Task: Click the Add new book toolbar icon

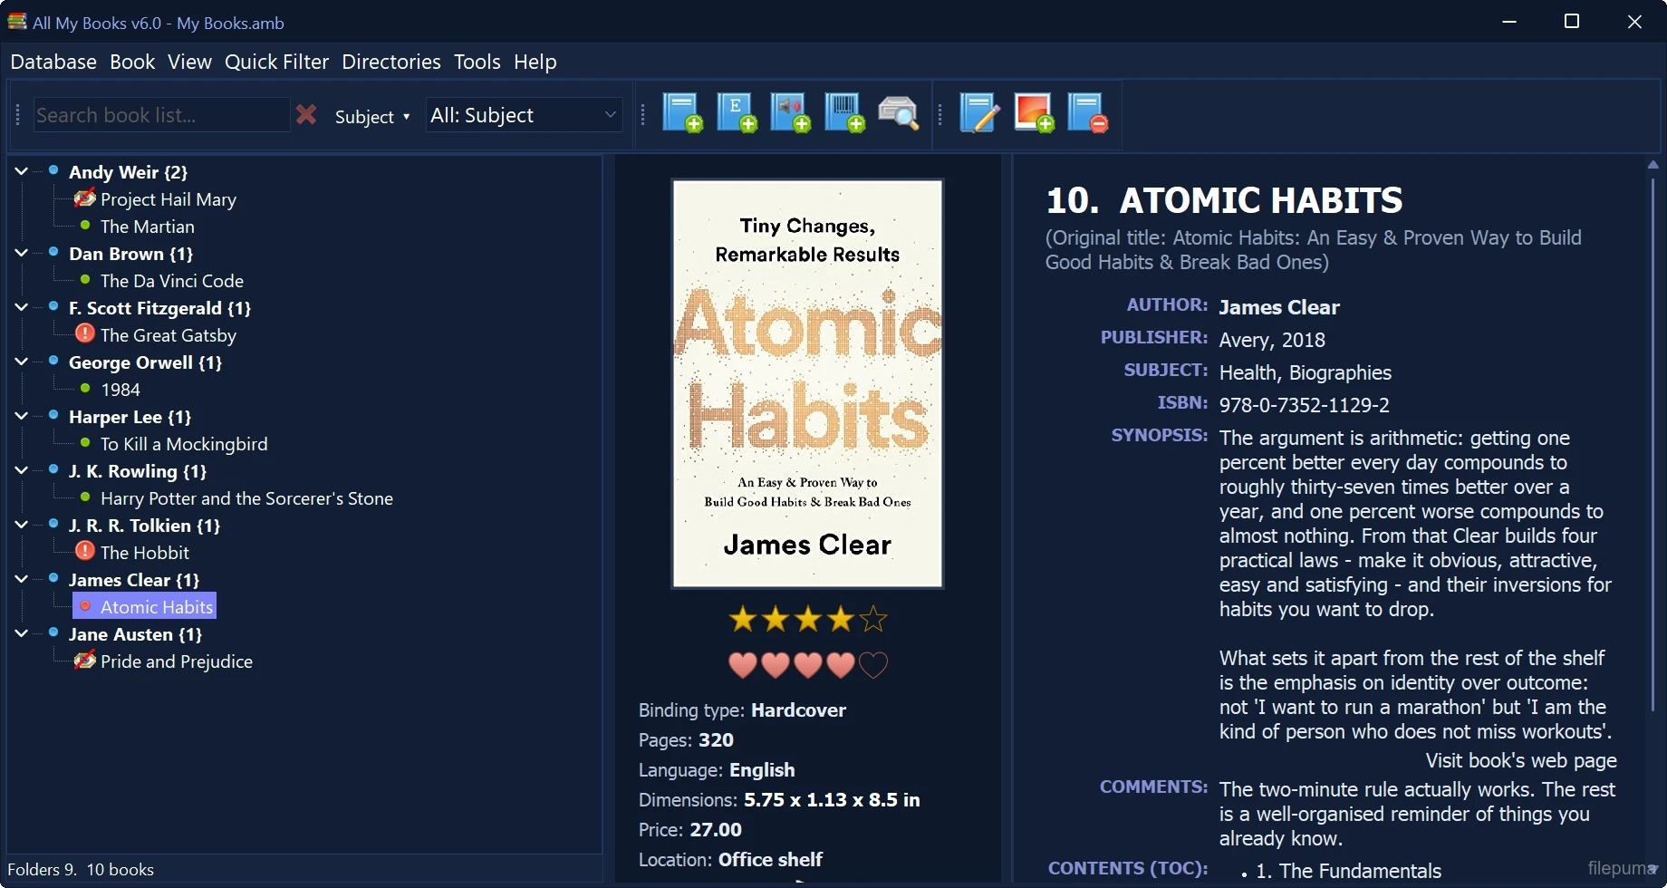Action: 682,113
